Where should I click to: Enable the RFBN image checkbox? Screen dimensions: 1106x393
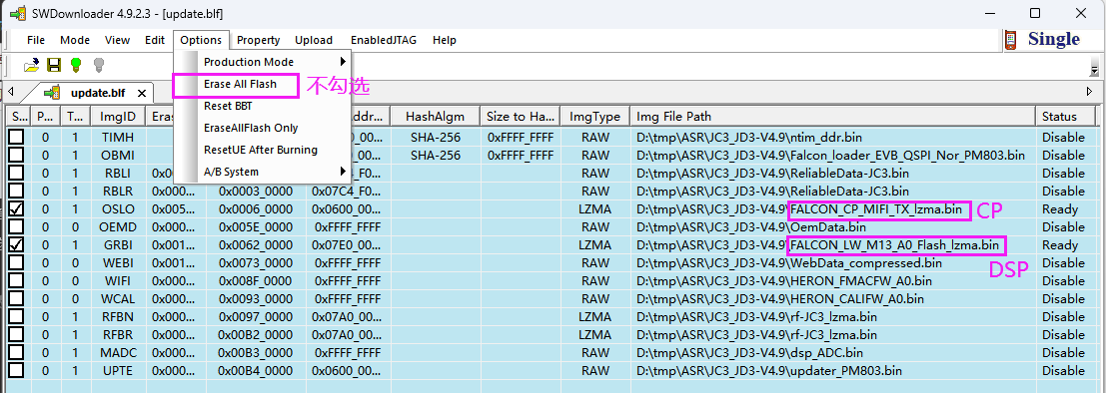tap(16, 316)
